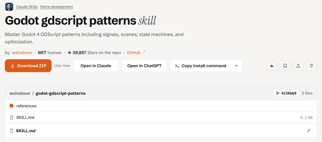Click the Download ZIP button
Viewport: 322px width, 142px height.
point(28,66)
